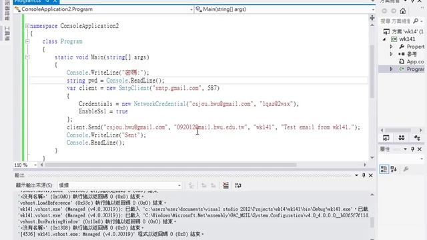427x240 pixels.
Task: Expand the Program.cs node in solution tree
Action: (x=392, y=69)
